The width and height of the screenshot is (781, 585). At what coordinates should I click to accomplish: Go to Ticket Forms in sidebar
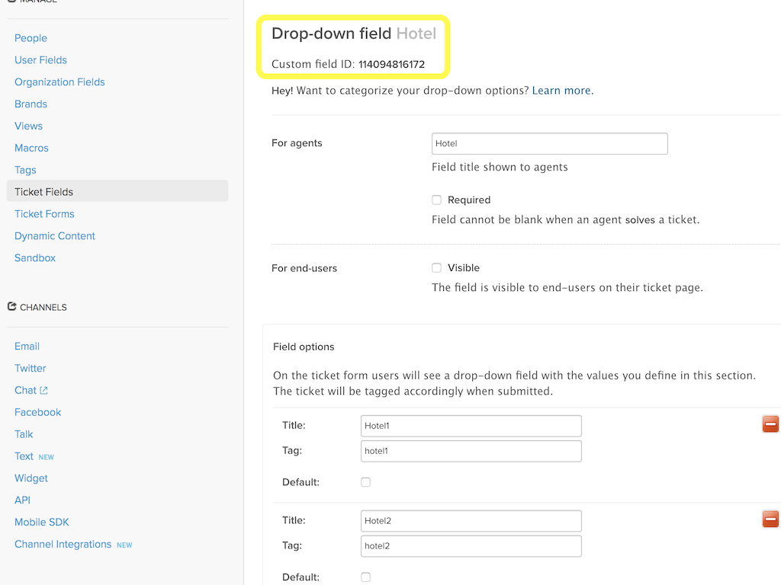pos(44,214)
